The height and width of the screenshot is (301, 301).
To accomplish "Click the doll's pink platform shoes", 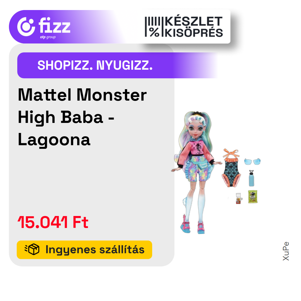I will tap(193, 227).
